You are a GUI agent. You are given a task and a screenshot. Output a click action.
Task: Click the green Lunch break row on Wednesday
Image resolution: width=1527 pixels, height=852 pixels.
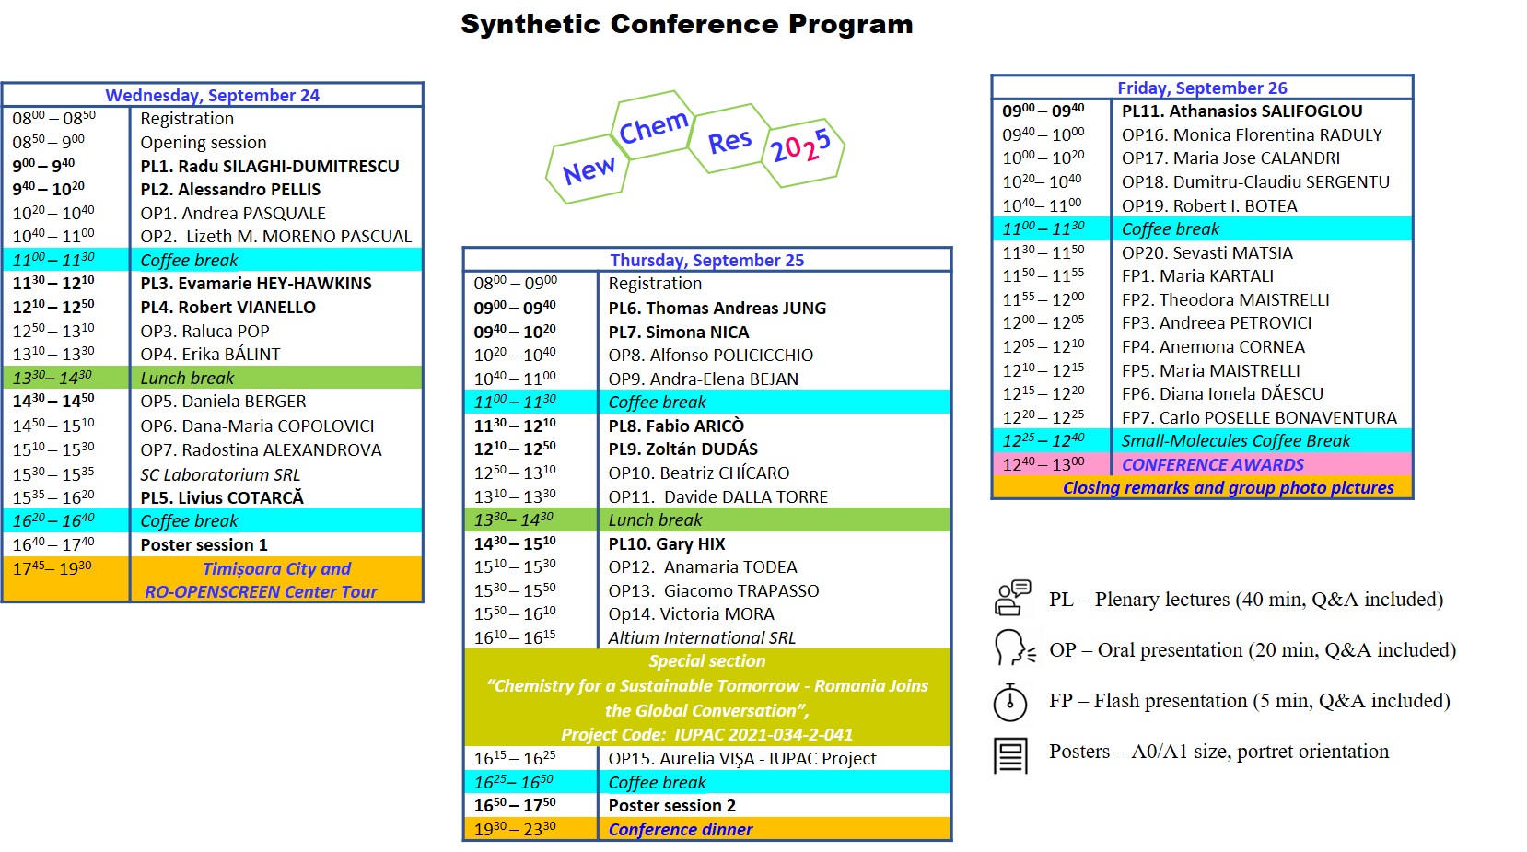click(x=187, y=378)
